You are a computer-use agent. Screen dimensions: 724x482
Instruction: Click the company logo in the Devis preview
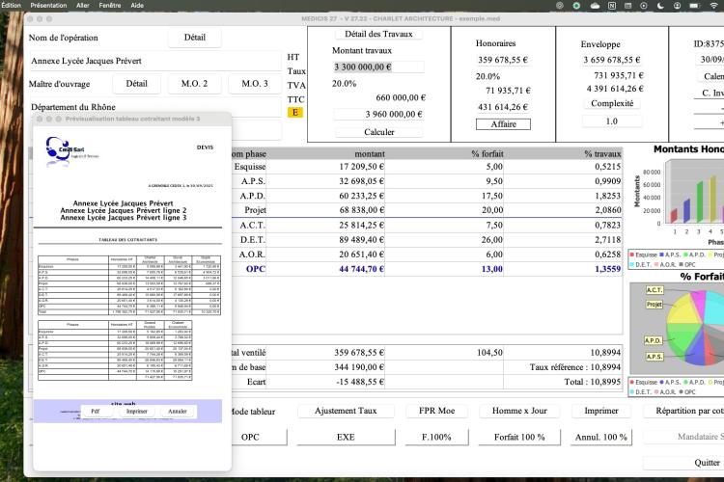click(71, 150)
